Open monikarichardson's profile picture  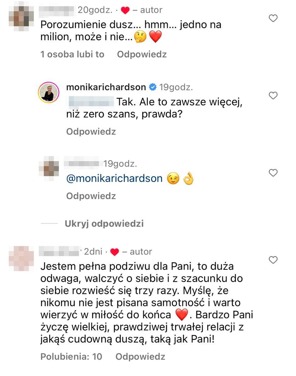click(x=48, y=92)
